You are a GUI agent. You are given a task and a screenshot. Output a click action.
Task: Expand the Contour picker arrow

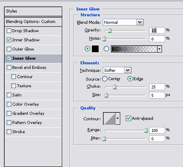coord(118,119)
